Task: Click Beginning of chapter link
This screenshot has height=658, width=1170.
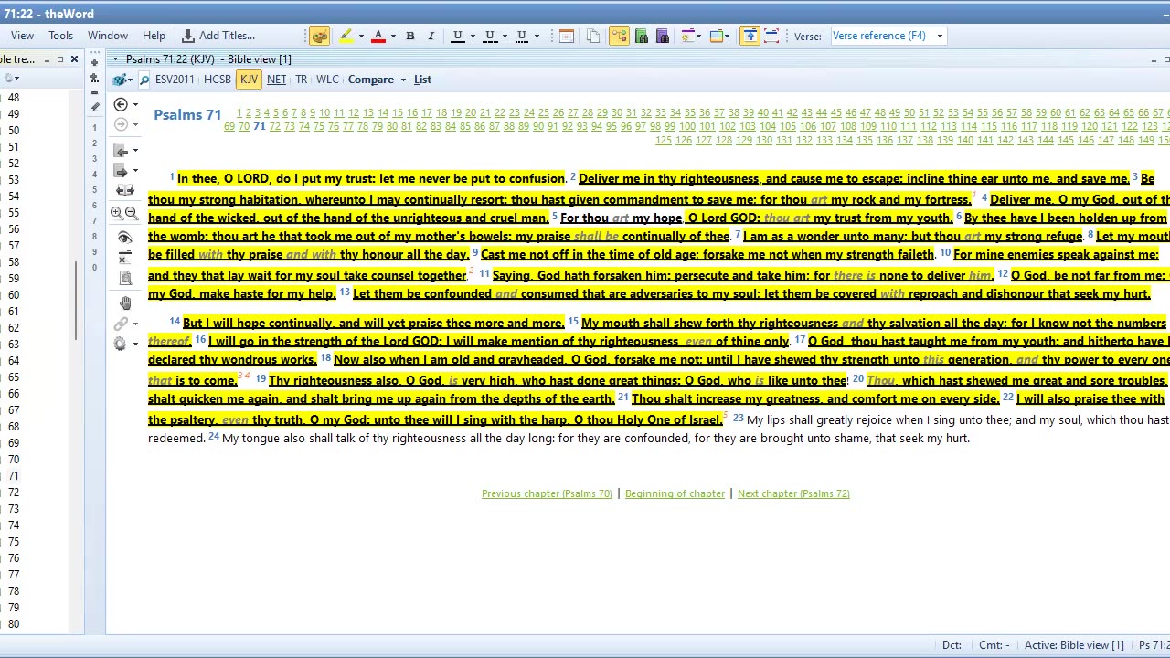Action: 675,493
